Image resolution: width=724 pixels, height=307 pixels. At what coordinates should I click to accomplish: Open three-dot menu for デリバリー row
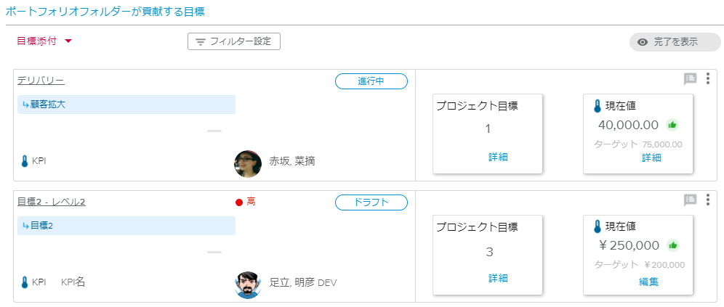[708, 79]
